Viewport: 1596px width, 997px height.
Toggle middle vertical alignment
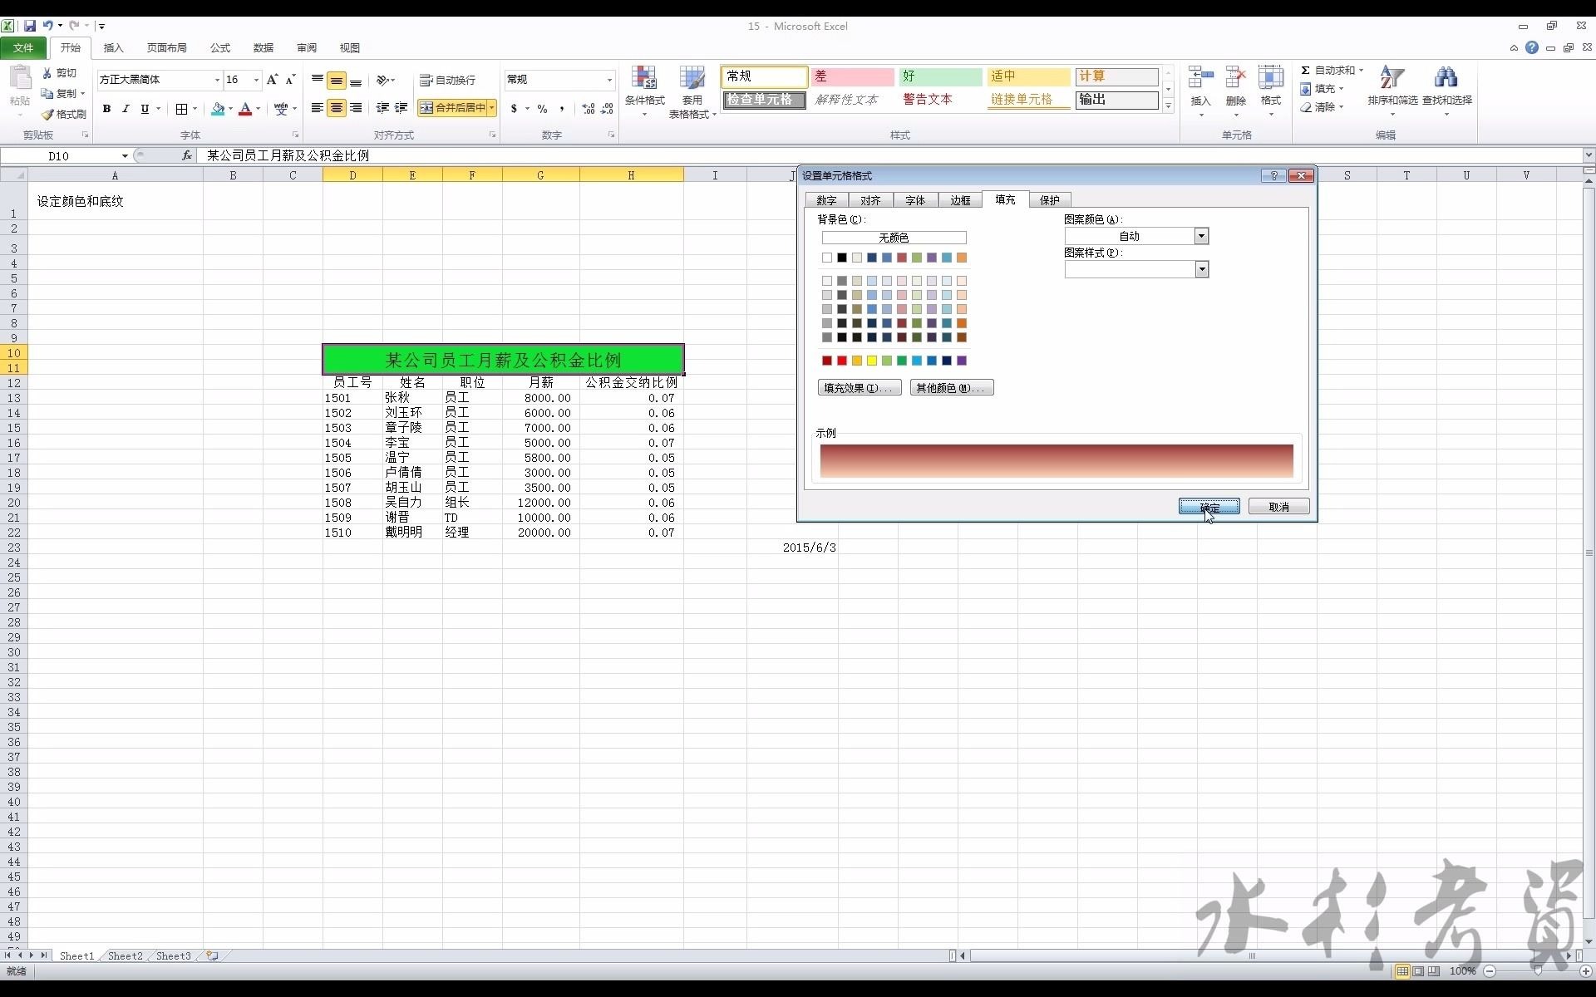[337, 81]
